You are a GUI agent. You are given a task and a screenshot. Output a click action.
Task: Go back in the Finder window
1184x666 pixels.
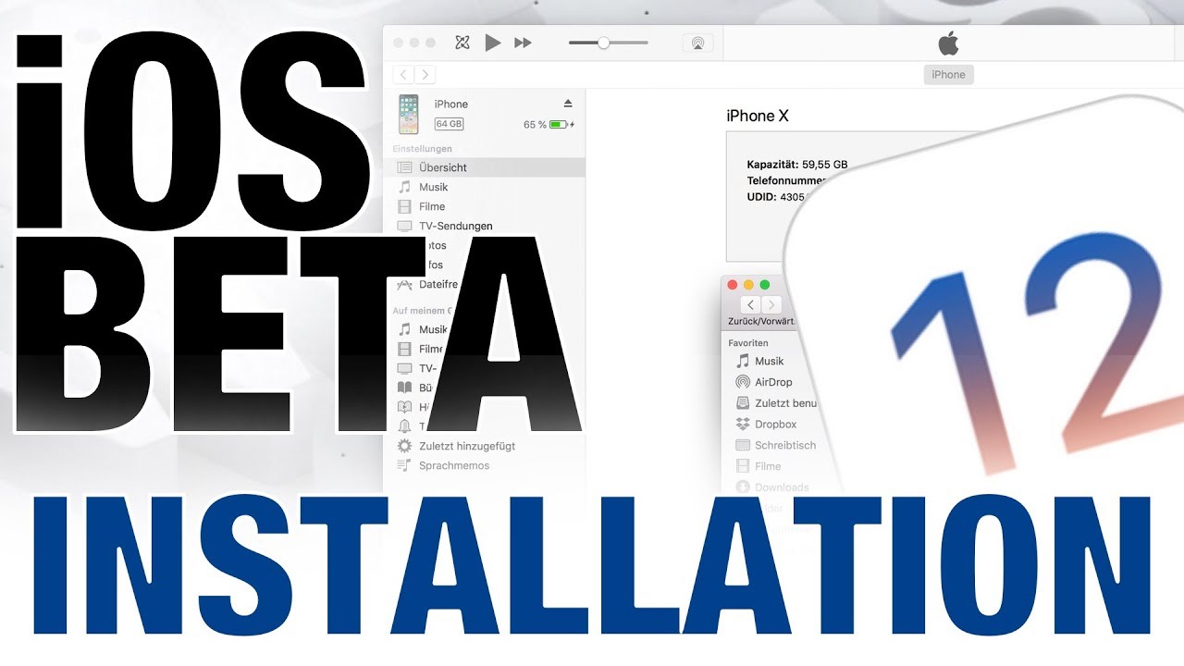(750, 305)
